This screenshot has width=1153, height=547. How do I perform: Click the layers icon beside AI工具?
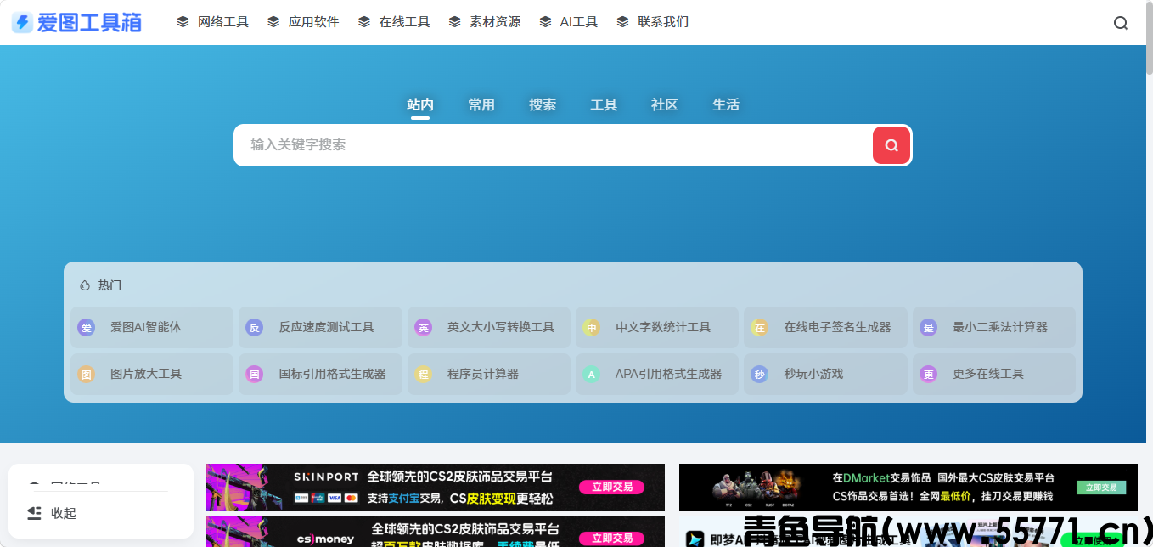(545, 22)
